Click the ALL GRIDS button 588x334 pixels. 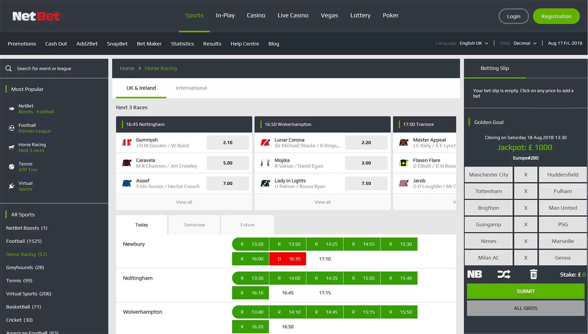tap(525, 308)
